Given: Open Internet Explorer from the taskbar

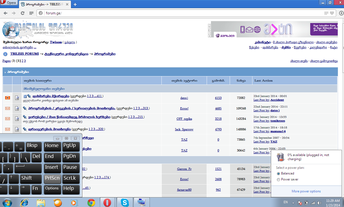Looking at the screenshot, I should (24, 202).
